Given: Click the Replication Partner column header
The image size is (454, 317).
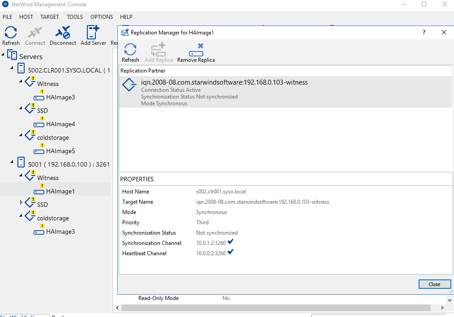Looking at the screenshot, I should (x=285, y=71).
